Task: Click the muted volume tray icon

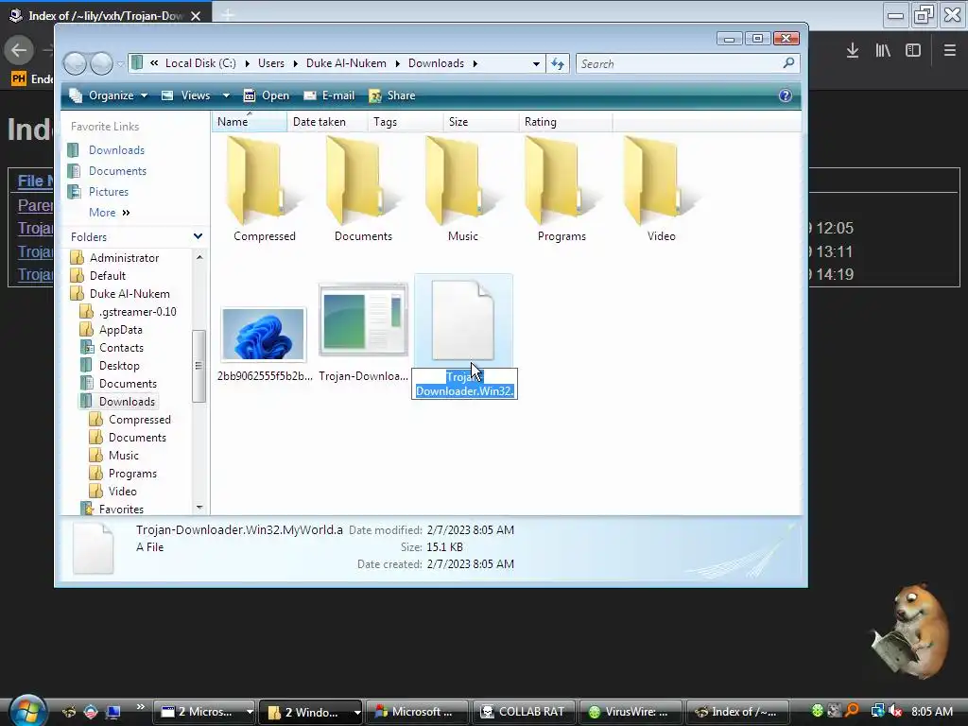Action: pyautogui.click(x=895, y=711)
